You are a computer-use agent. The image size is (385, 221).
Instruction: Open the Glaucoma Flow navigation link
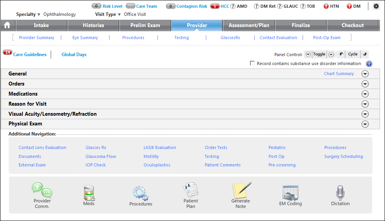[x=101, y=156]
